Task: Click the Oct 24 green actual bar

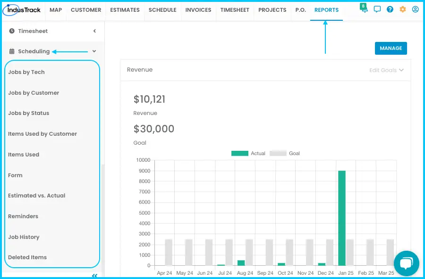Action: coord(281,264)
